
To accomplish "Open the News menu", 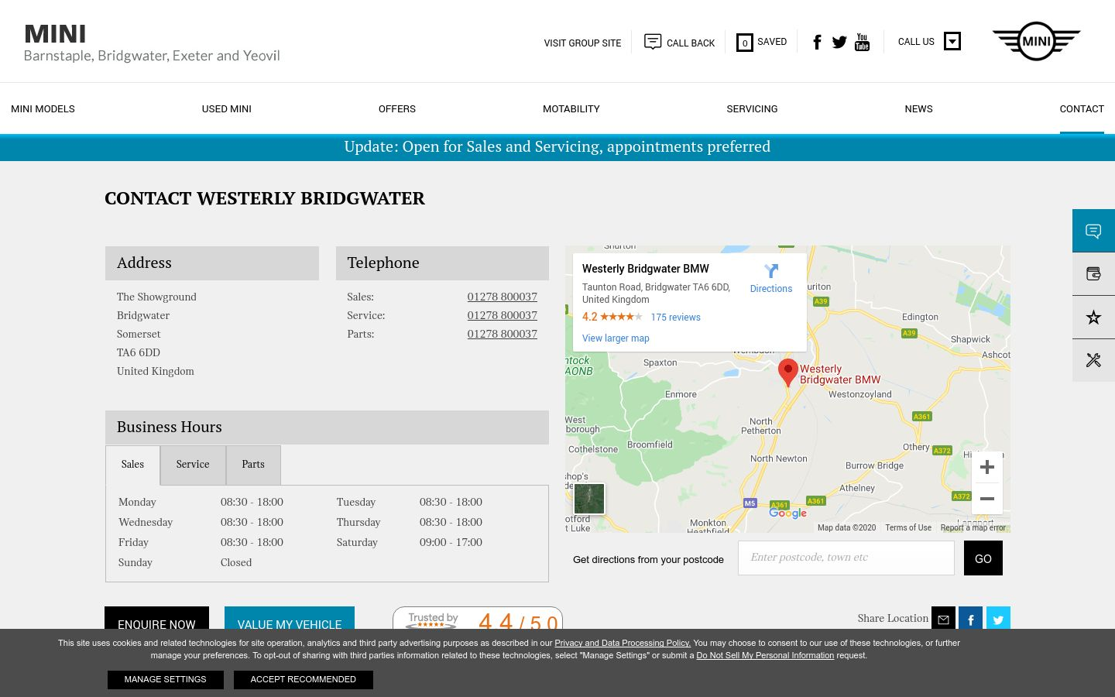I will (x=918, y=109).
